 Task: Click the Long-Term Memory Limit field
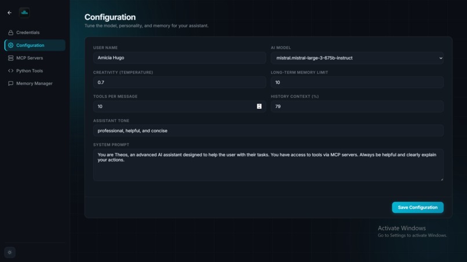[357, 82]
